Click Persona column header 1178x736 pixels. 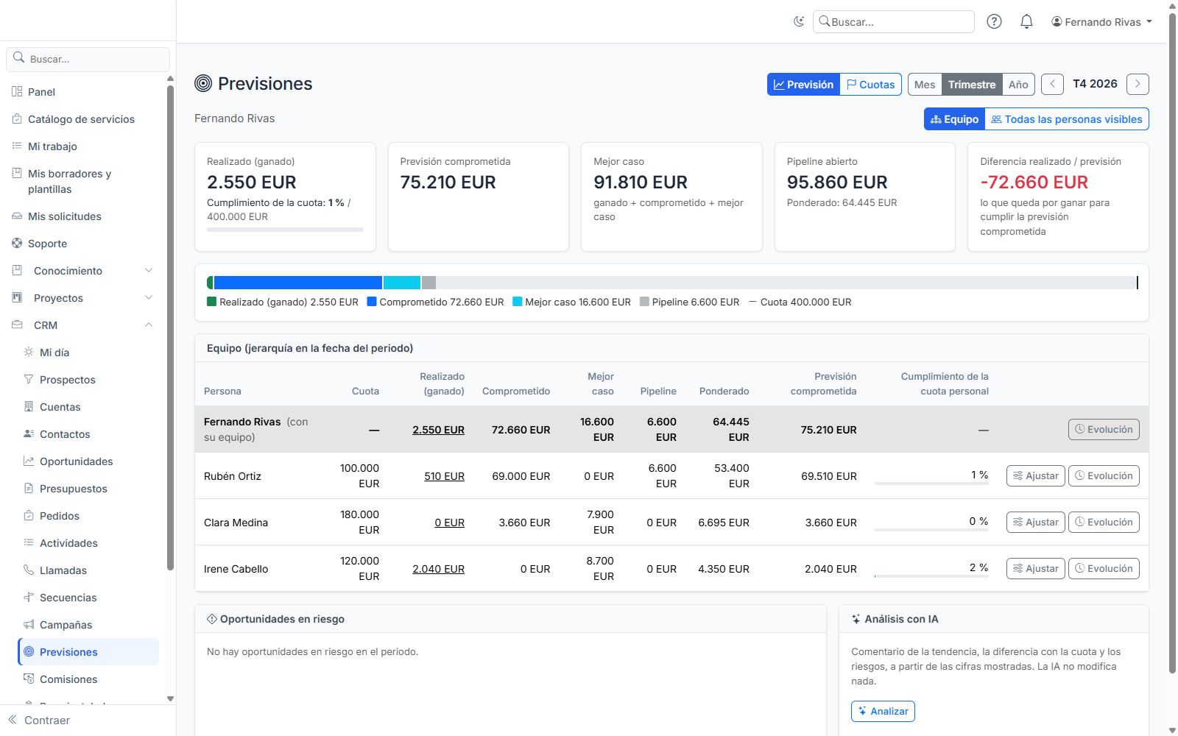(x=222, y=392)
